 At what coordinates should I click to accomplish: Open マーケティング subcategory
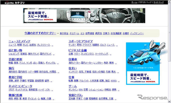point(102,54)
